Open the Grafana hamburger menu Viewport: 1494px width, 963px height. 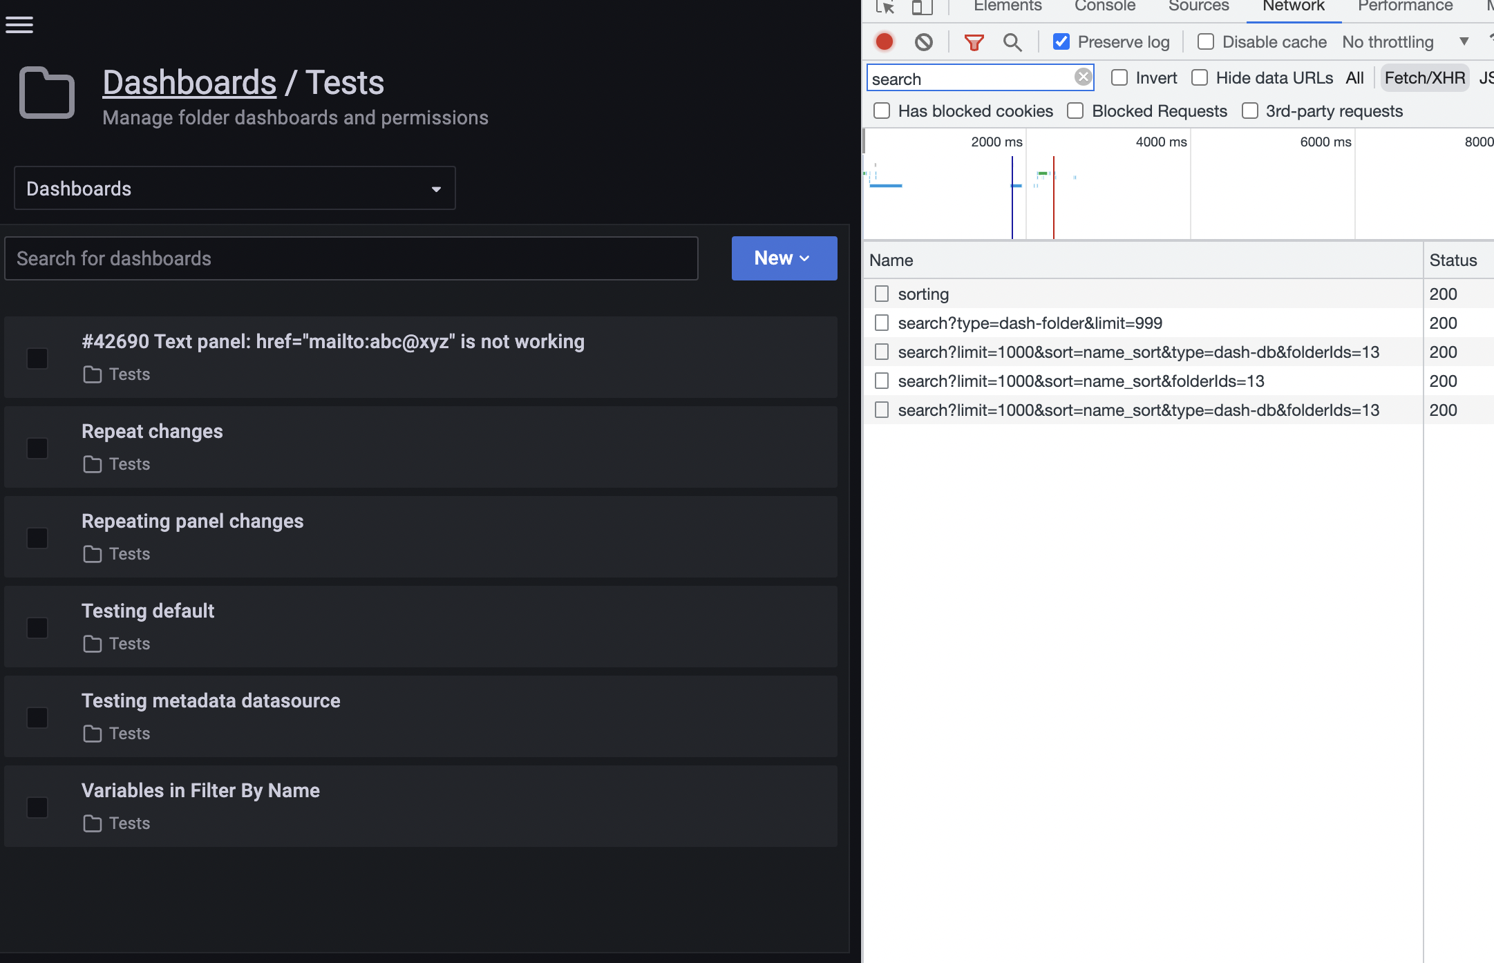19,24
